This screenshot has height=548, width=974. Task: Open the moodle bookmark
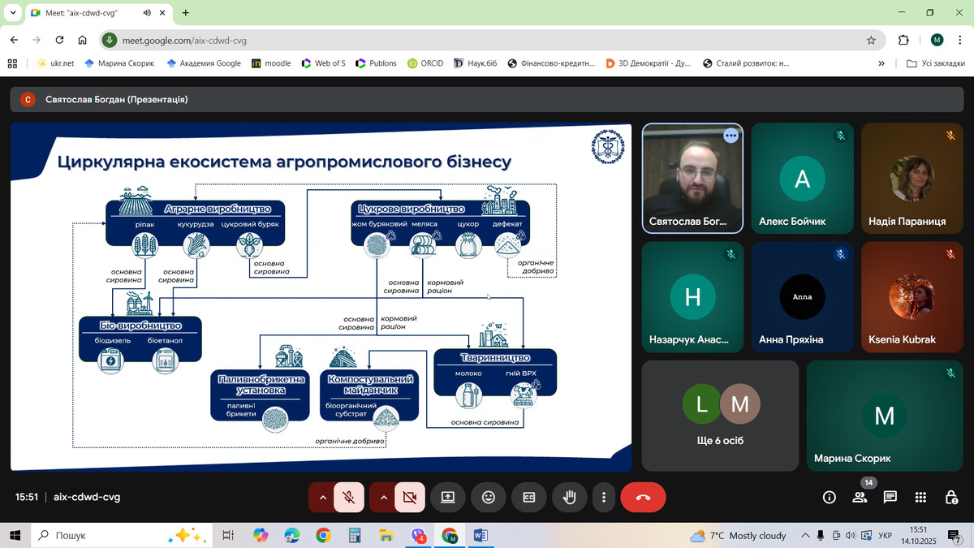tap(271, 63)
